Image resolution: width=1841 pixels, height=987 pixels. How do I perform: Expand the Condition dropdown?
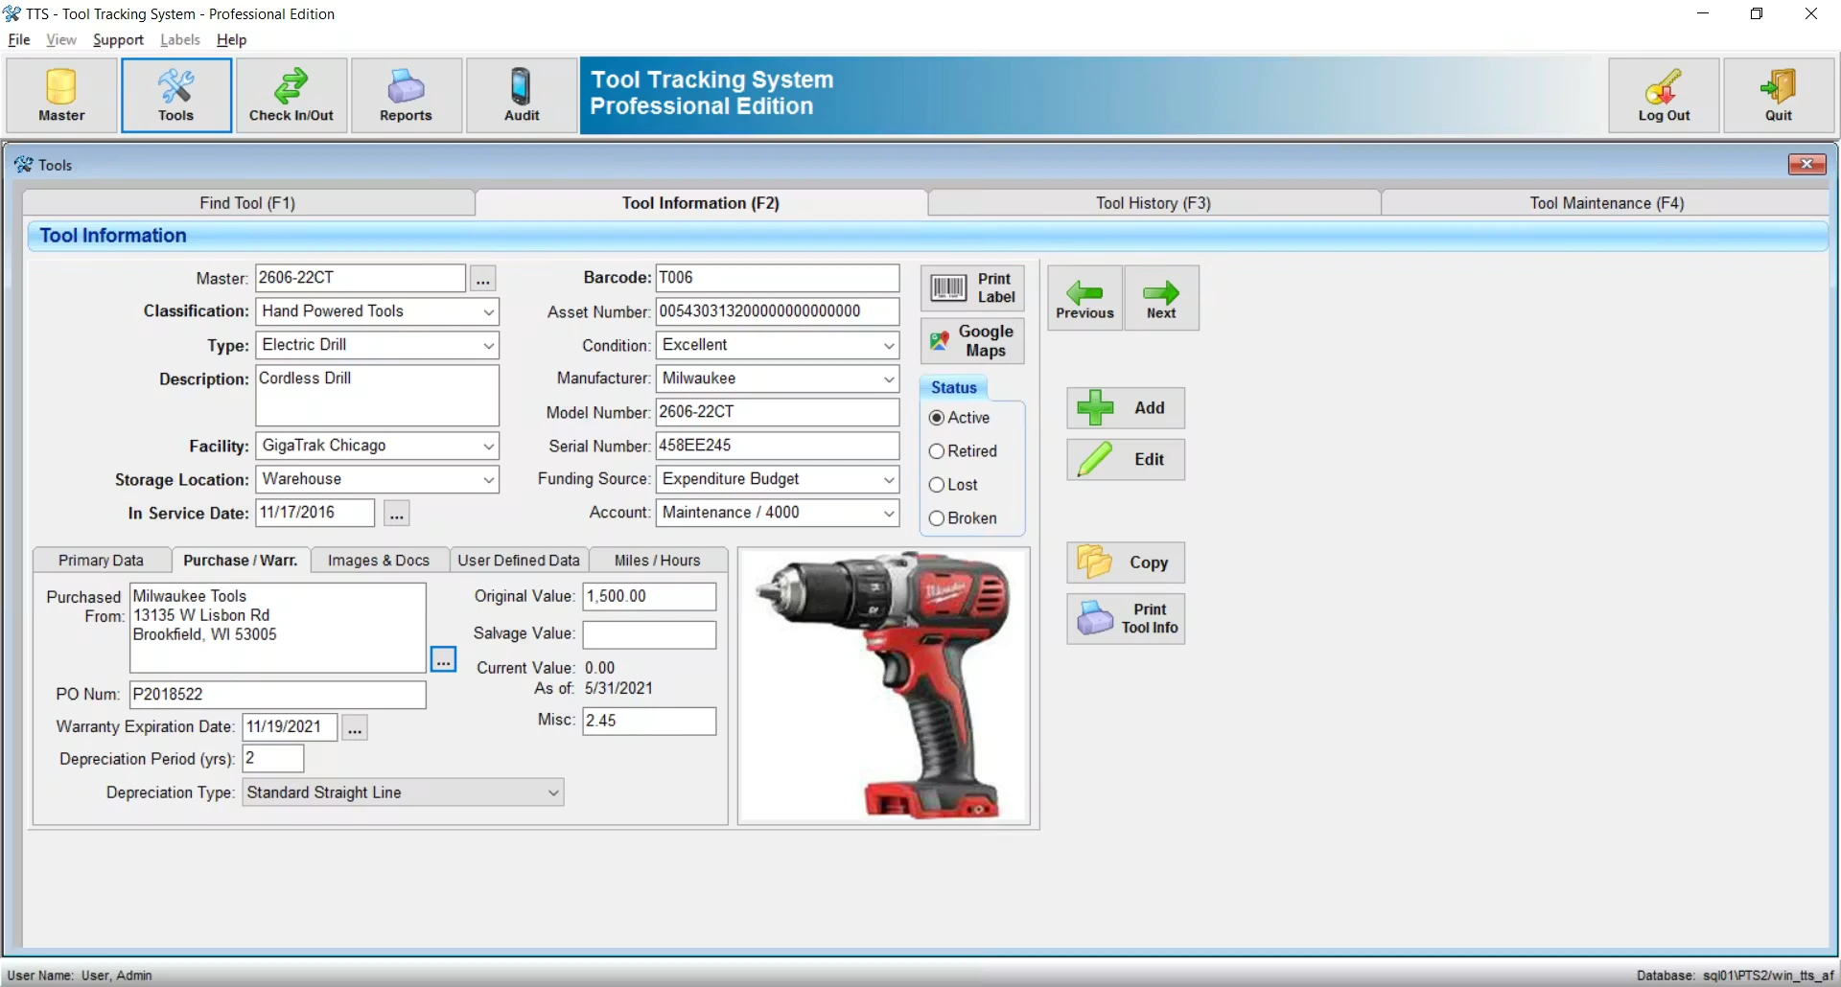tap(889, 345)
